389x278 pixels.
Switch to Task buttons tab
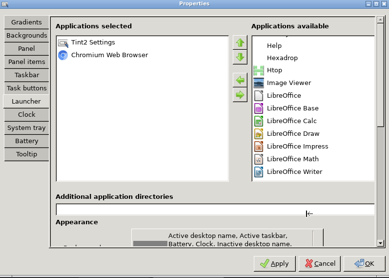pyautogui.click(x=26, y=88)
